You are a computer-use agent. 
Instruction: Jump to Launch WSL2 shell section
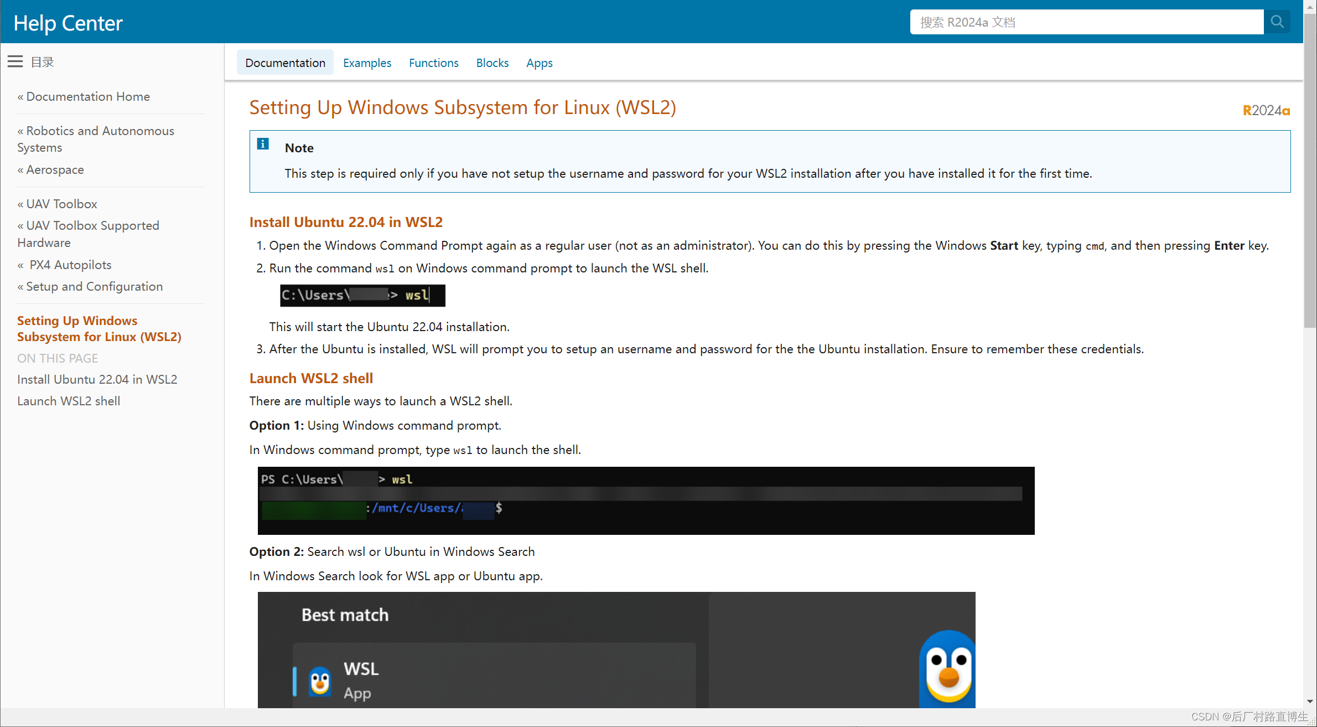pyautogui.click(x=69, y=401)
